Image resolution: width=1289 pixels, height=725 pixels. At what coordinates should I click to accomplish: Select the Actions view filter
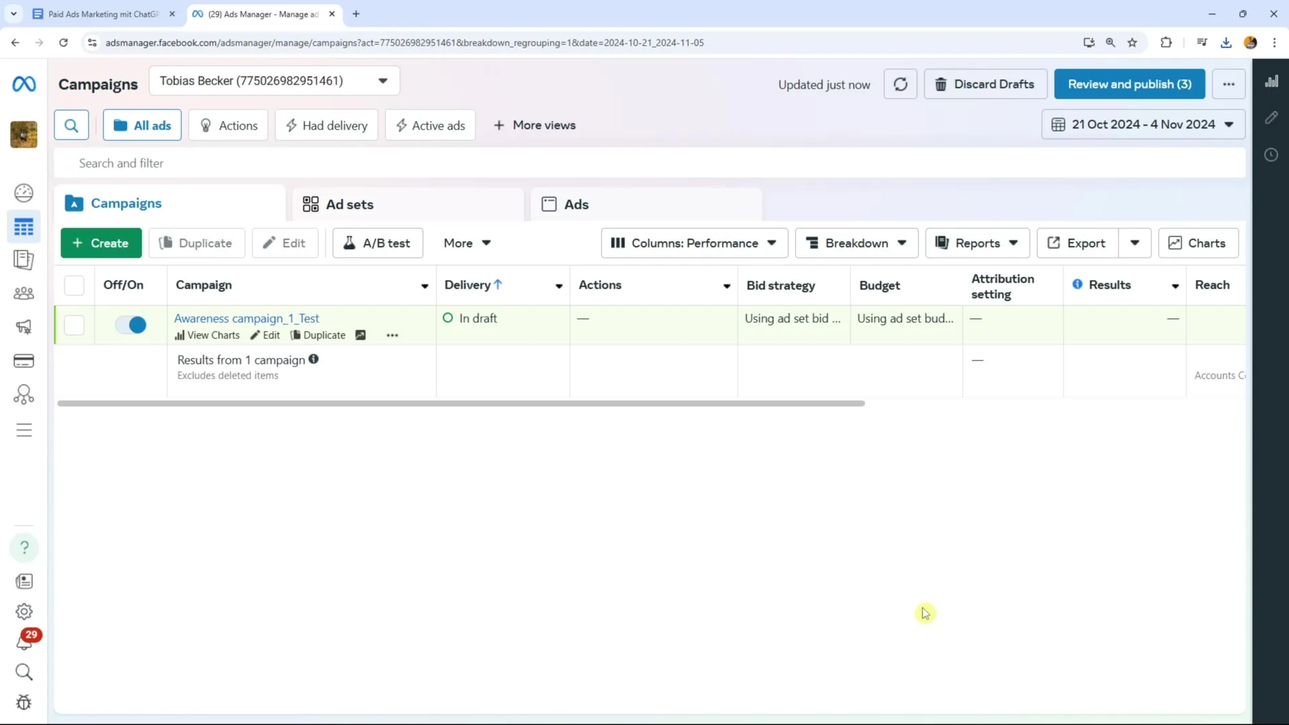click(x=228, y=126)
